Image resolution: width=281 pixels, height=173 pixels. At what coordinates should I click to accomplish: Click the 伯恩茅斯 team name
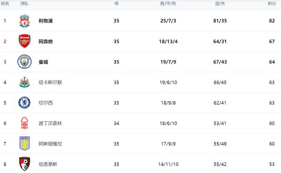pos(48,164)
